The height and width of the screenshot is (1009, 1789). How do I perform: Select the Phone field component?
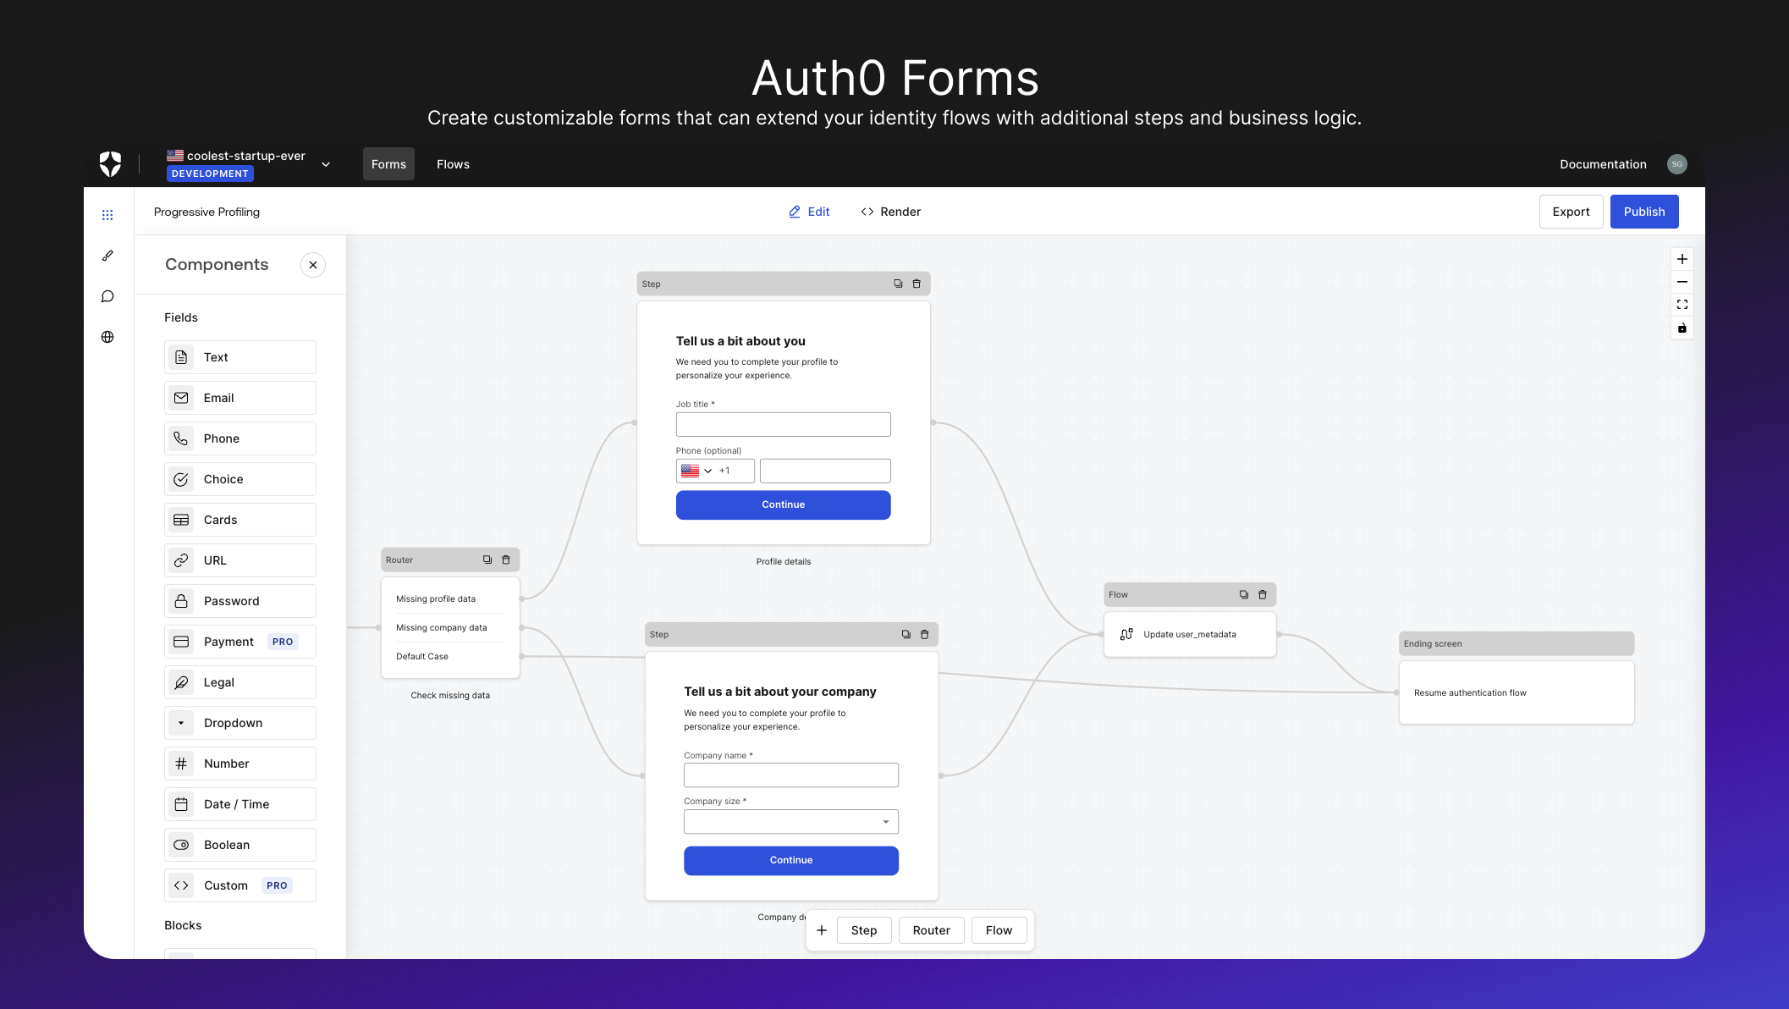click(x=240, y=438)
